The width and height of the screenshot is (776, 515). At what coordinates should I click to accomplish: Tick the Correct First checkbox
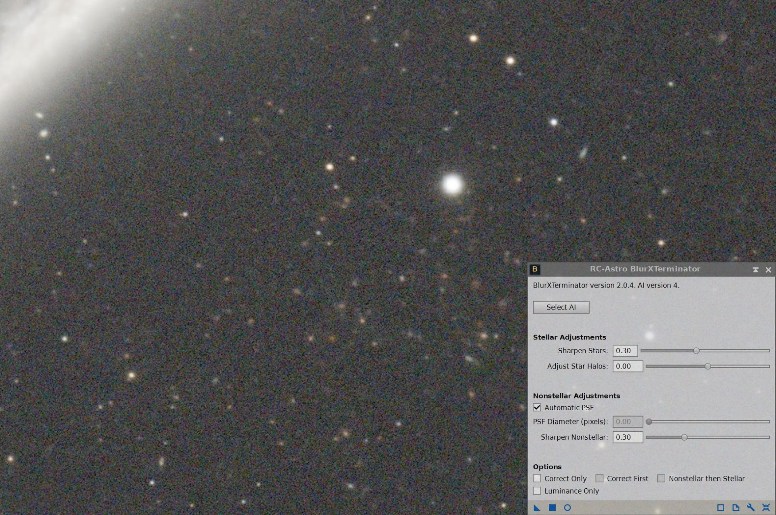click(600, 478)
